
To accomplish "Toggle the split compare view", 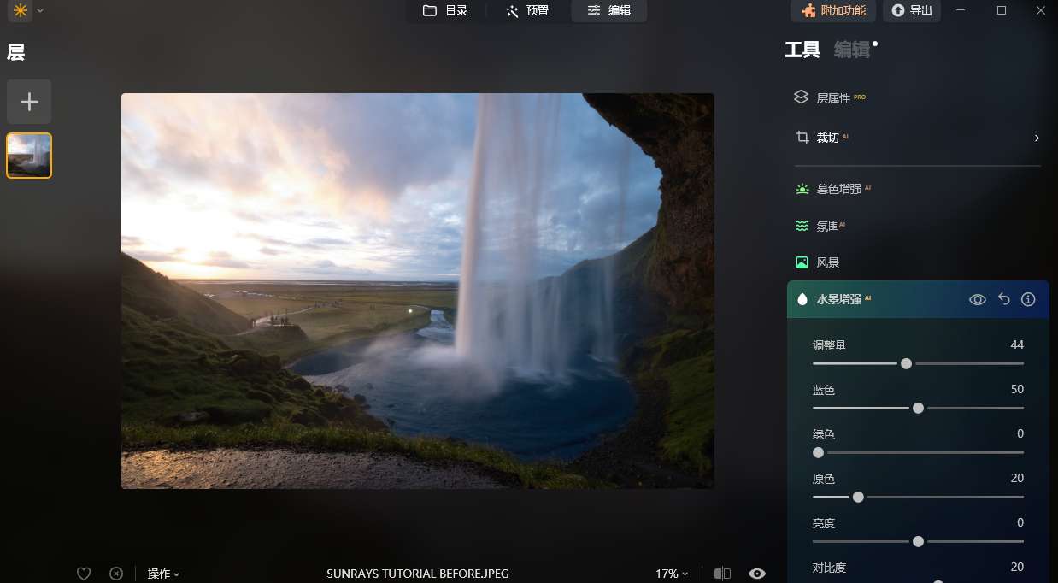I will (722, 574).
